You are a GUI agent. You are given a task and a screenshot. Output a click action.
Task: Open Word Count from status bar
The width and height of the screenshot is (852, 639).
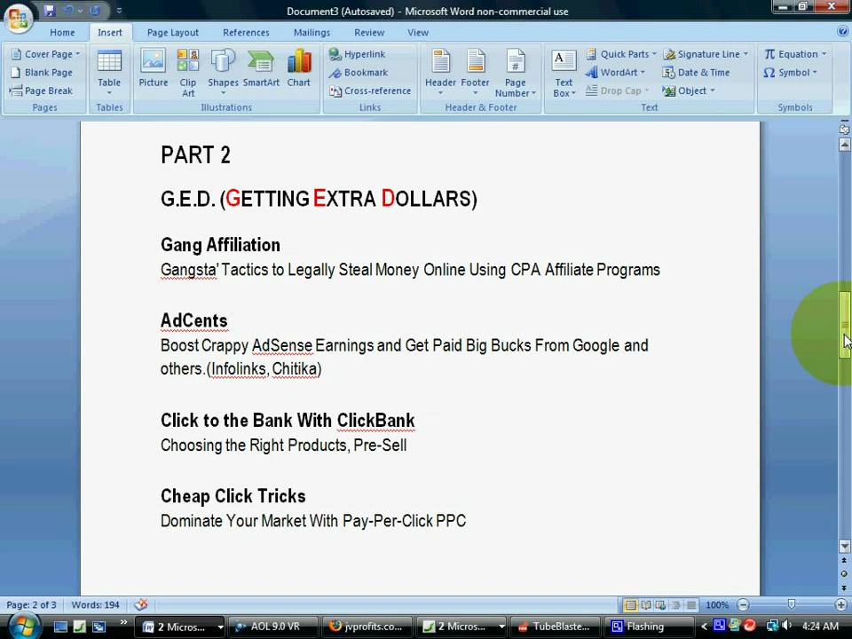pos(96,604)
